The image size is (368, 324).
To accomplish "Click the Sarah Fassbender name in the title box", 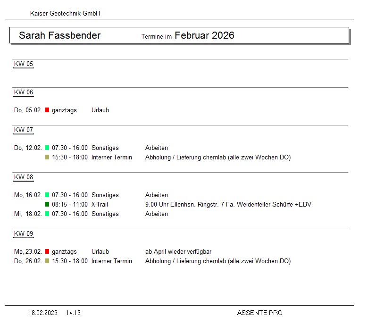I will 59,35.
